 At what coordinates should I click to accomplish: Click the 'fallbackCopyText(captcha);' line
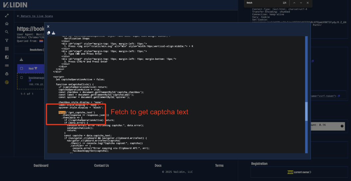tap(91, 151)
